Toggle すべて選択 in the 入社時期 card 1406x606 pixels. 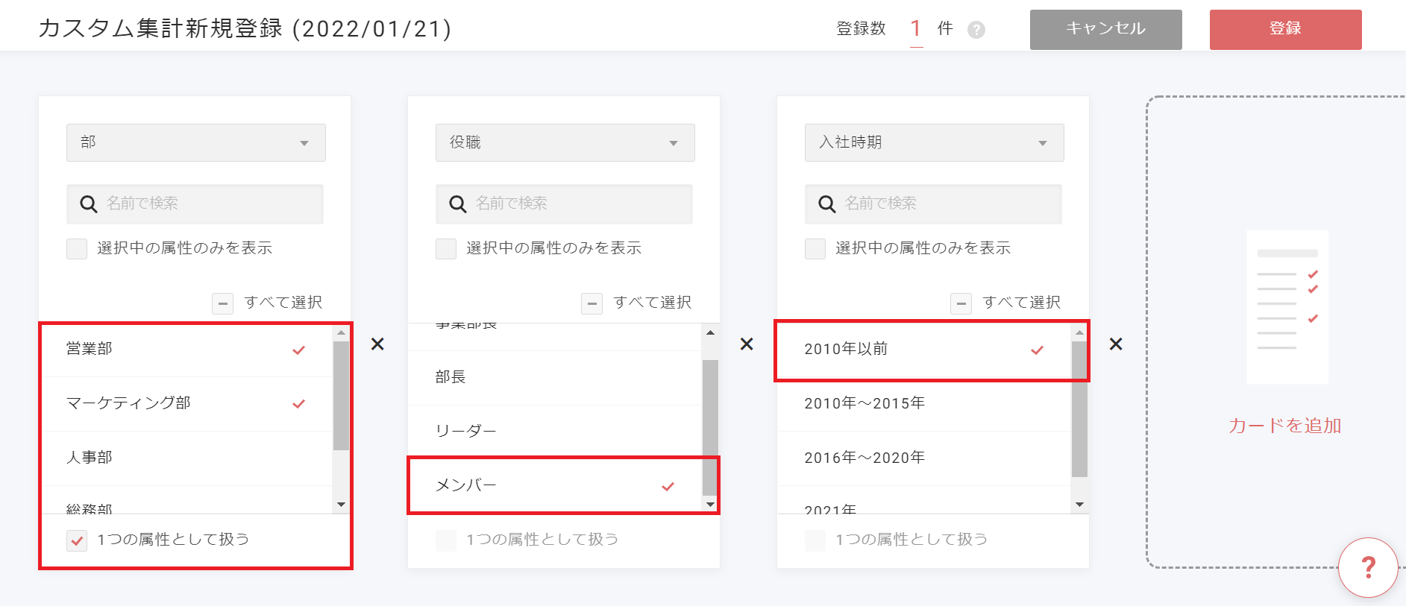(961, 303)
